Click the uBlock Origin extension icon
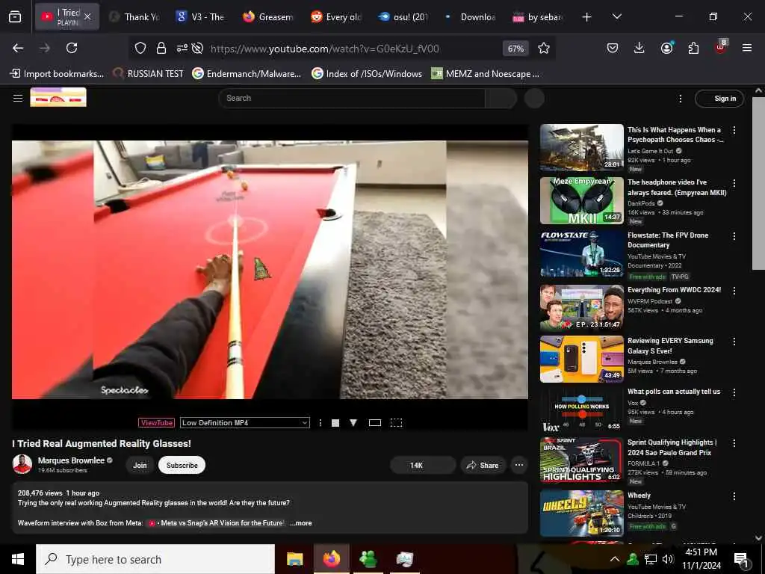 tap(721, 47)
